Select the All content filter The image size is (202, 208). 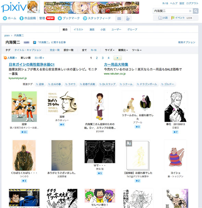(84, 50)
